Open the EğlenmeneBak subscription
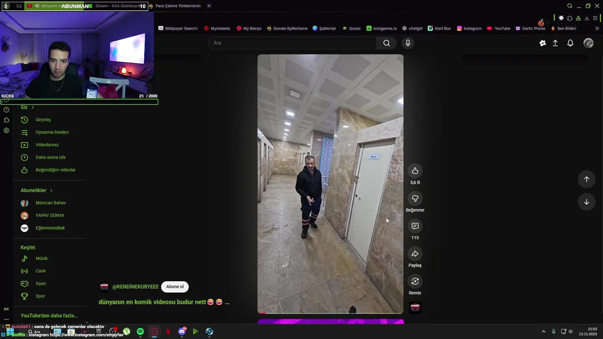The width and height of the screenshot is (603, 339). tap(49, 228)
